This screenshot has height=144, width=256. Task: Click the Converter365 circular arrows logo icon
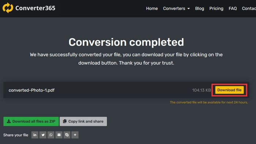click(8, 8)
